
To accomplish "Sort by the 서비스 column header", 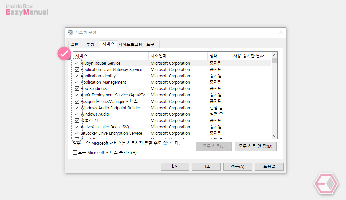I will pos(111,56).
